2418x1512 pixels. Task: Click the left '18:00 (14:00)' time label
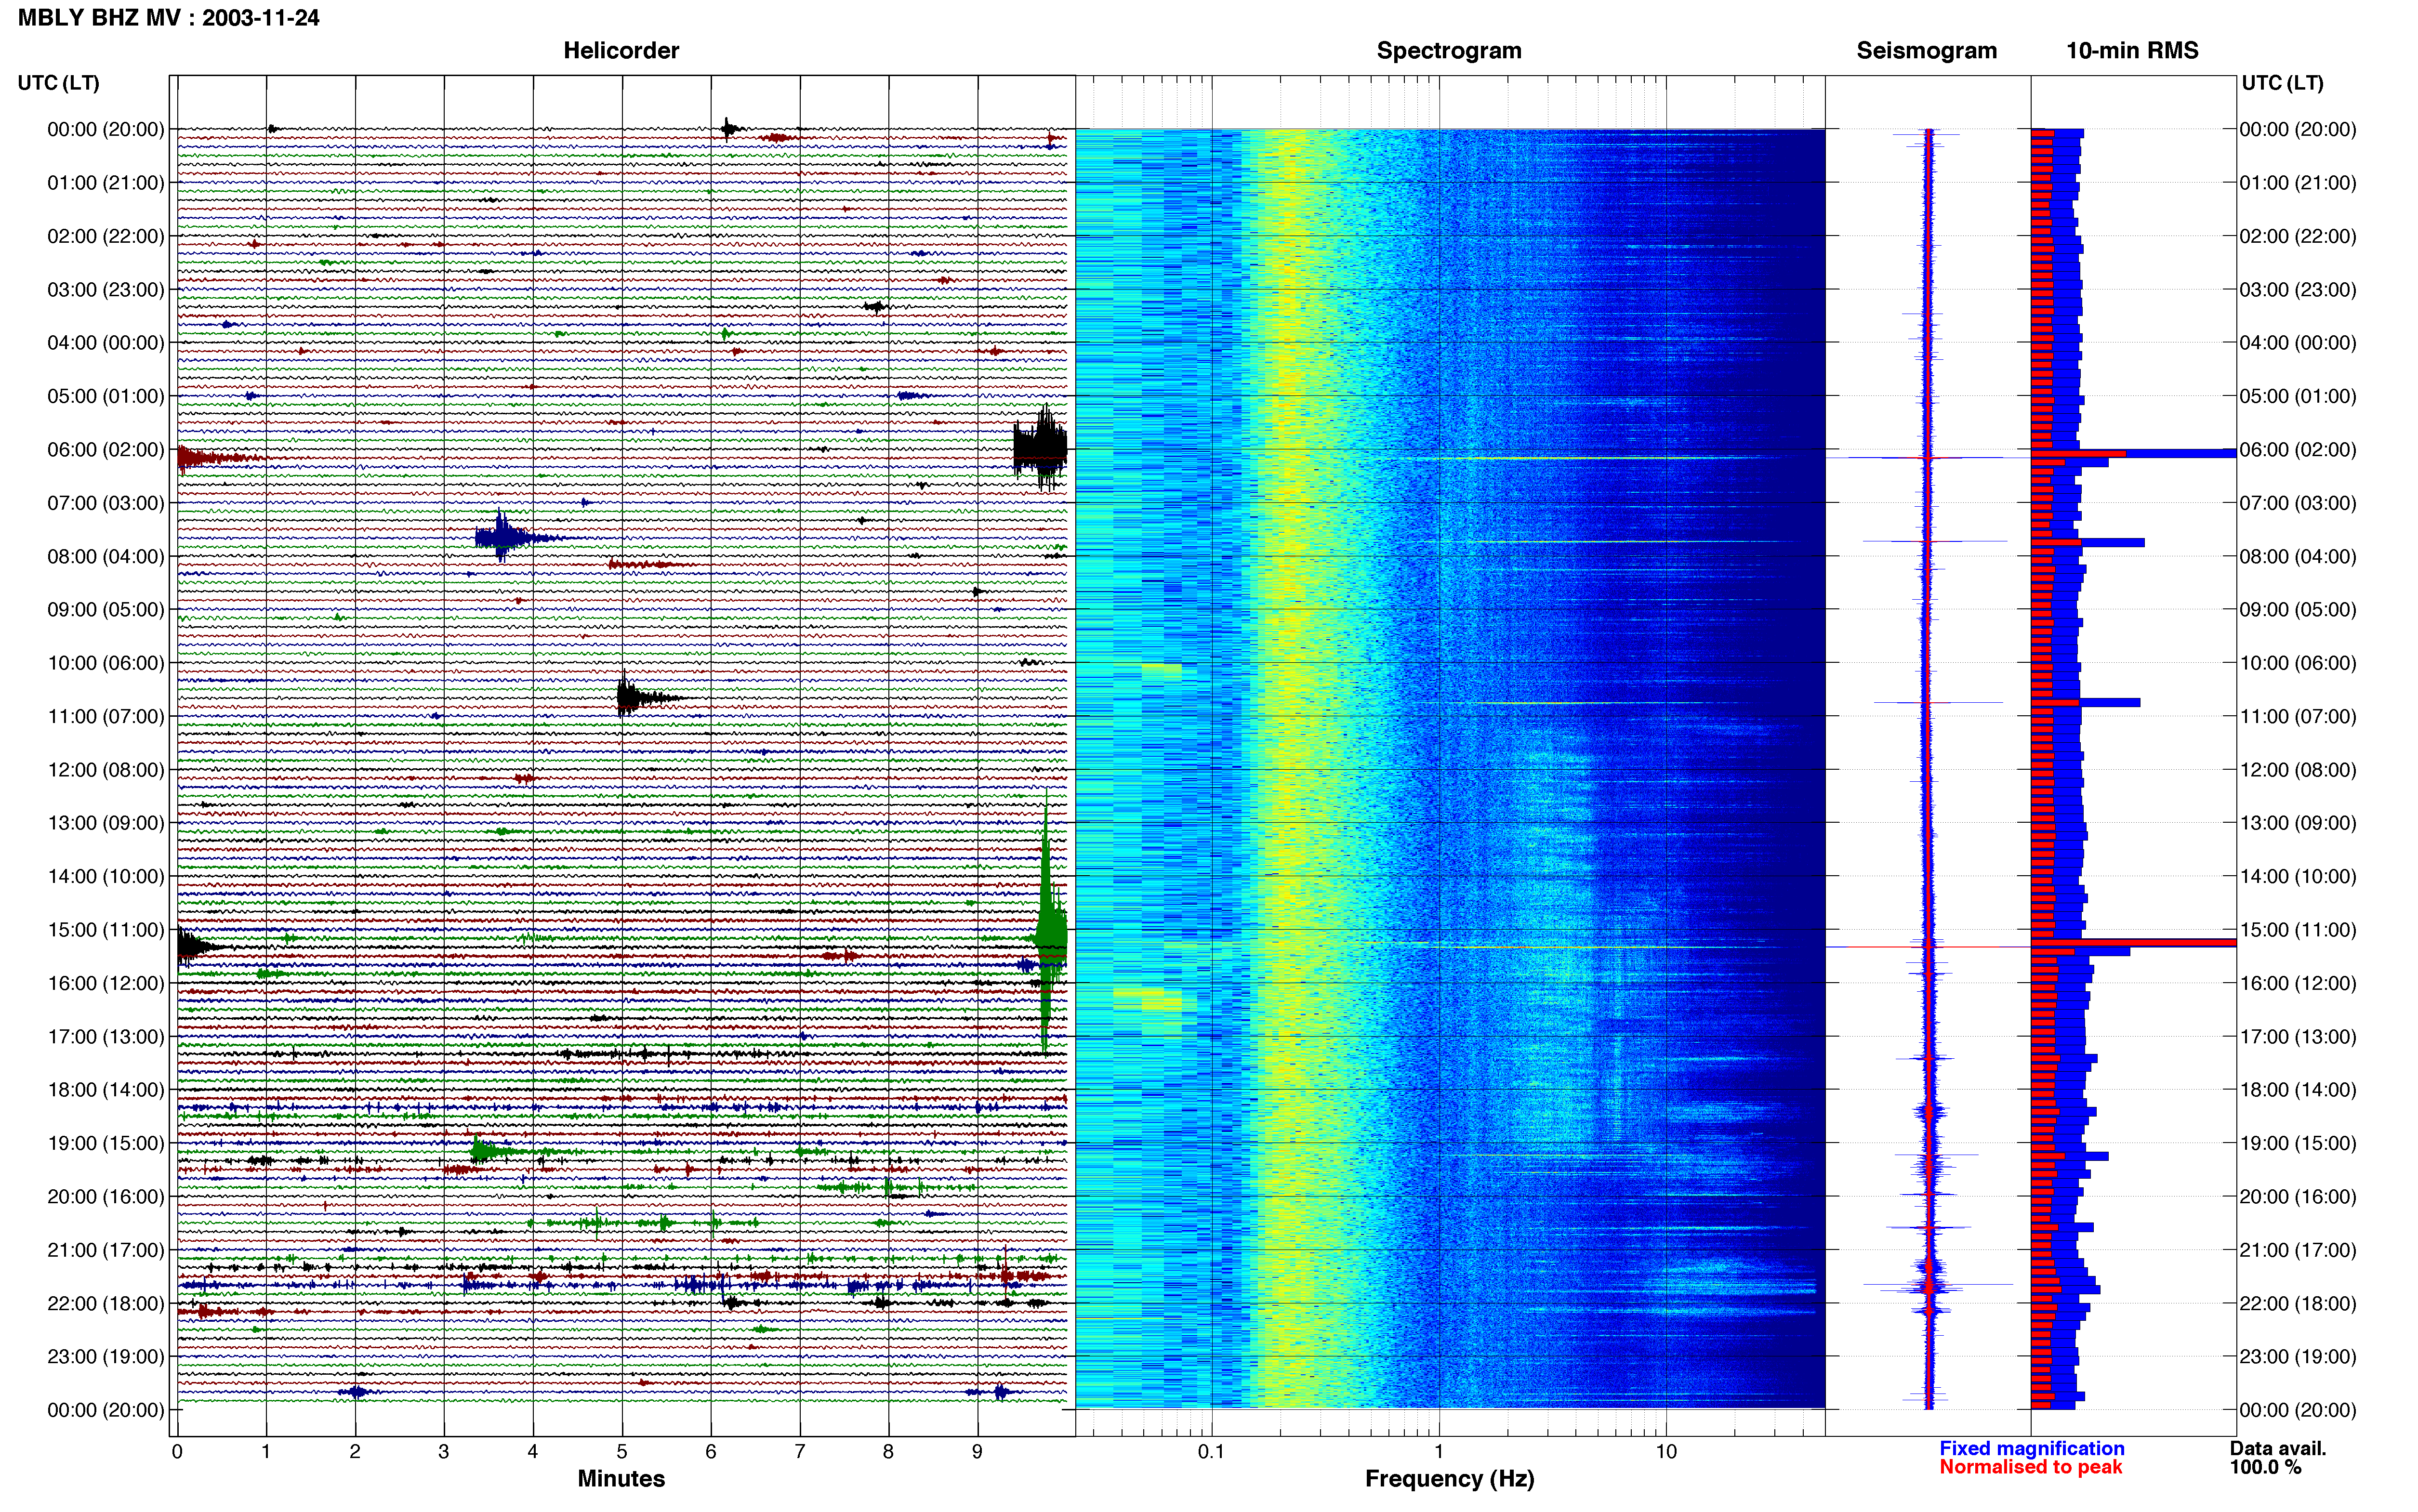coord(106,1090)
